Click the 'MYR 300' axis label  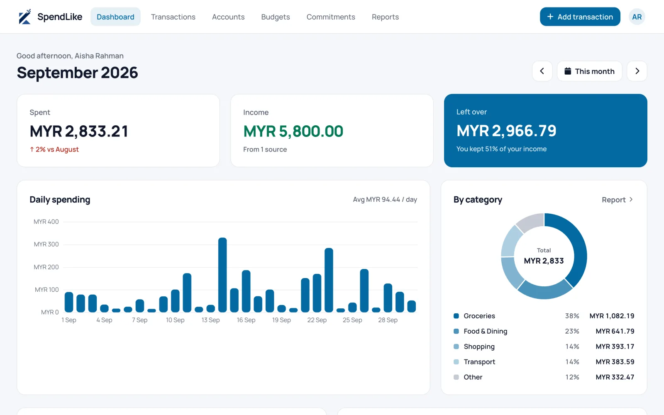(46, 244)
